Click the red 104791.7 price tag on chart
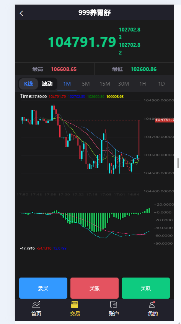Viewport: 181px width, 324px height. (164, 120)
